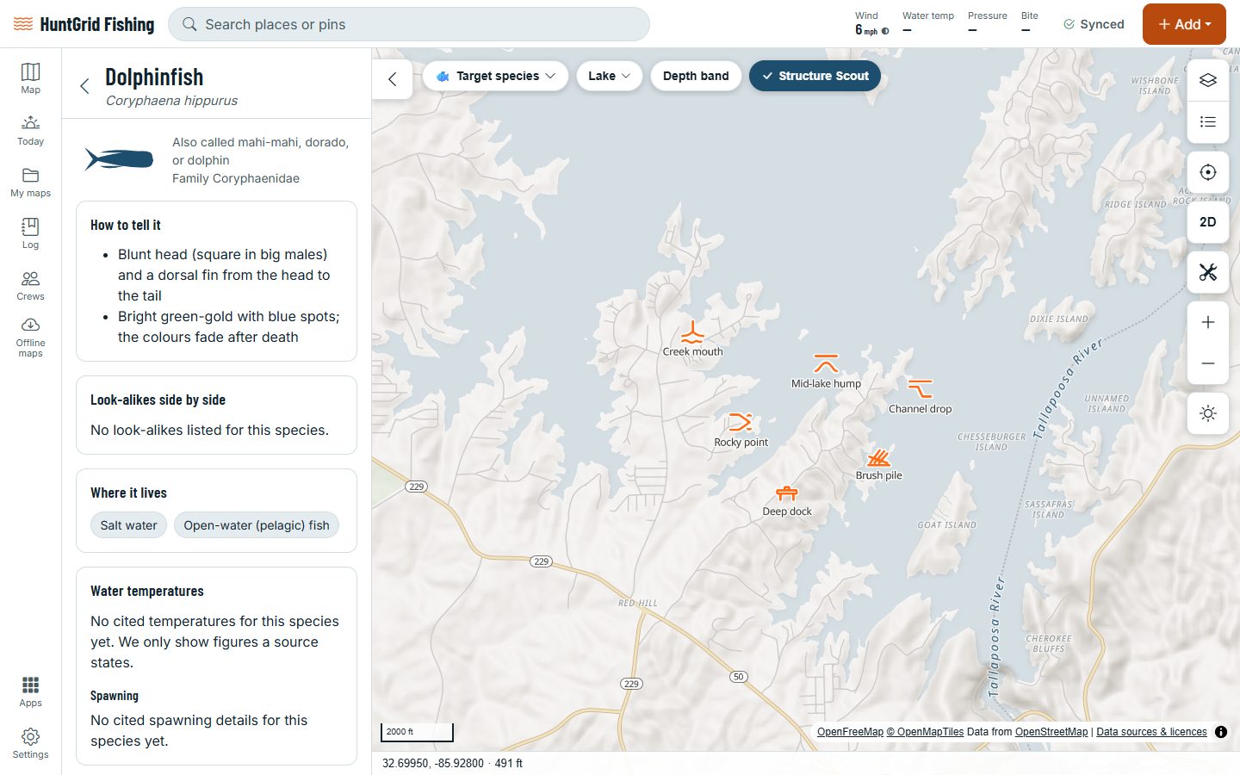This screenshot has width=1240, height=775.
Task: Go back from Dolphinfish species panel
Action: click(x=84, y=86)
